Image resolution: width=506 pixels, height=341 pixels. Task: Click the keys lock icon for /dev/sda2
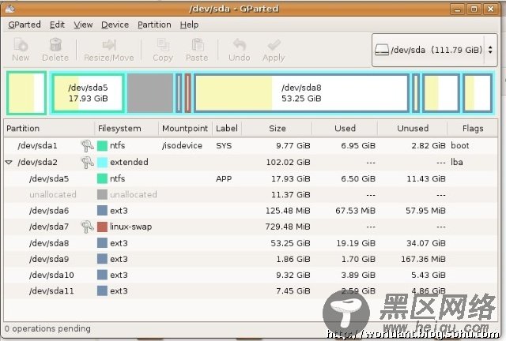click(87, 162)
